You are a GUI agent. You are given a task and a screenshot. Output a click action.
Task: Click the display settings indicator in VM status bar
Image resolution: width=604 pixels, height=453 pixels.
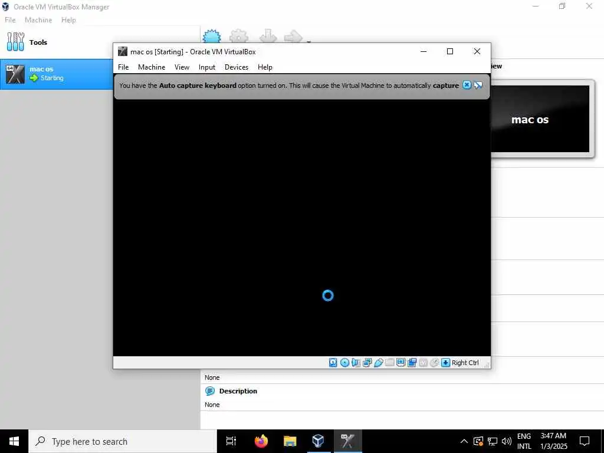[401, 363]
